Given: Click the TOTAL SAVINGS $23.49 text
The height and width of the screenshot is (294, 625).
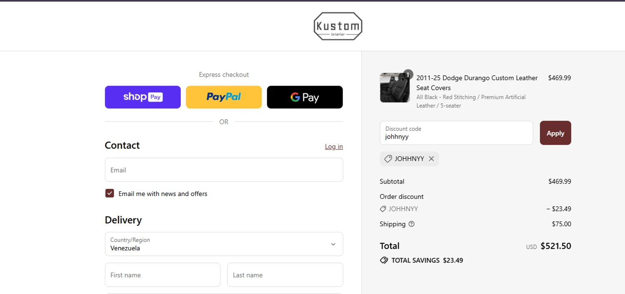Looking at the screenshot, I should click(427, 260).
